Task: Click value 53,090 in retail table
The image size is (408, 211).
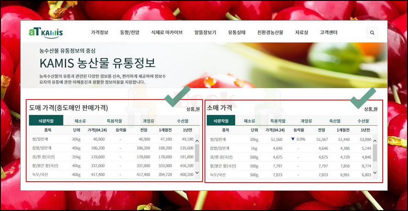Action: click(x=366, y=139)
